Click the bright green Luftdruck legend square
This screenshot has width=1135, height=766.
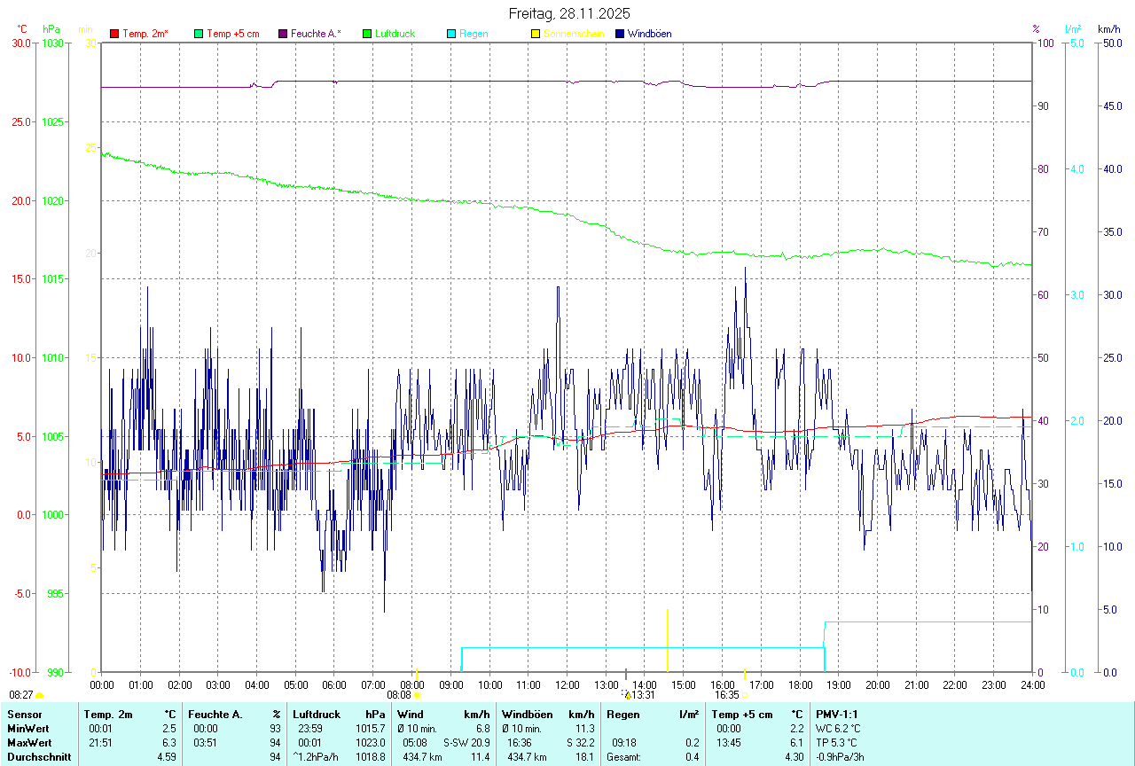(x=367, y=34)
